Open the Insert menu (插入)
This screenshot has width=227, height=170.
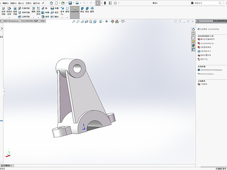click(21, 3)
